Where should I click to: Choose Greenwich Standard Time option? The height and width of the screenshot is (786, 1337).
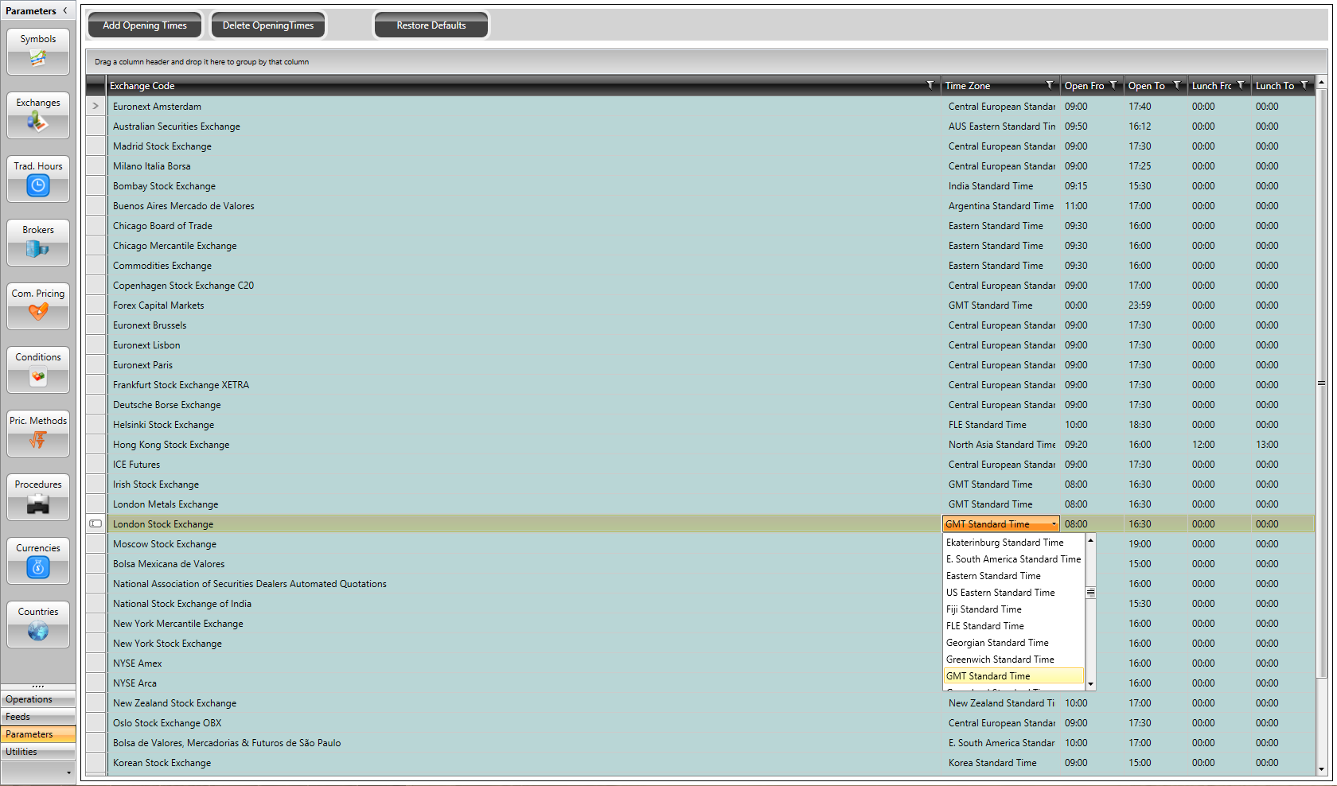[1000, 660]
